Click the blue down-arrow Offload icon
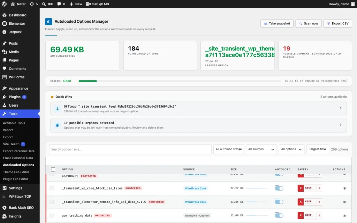This screenshot has width=357, height=223. click(58, 109)
